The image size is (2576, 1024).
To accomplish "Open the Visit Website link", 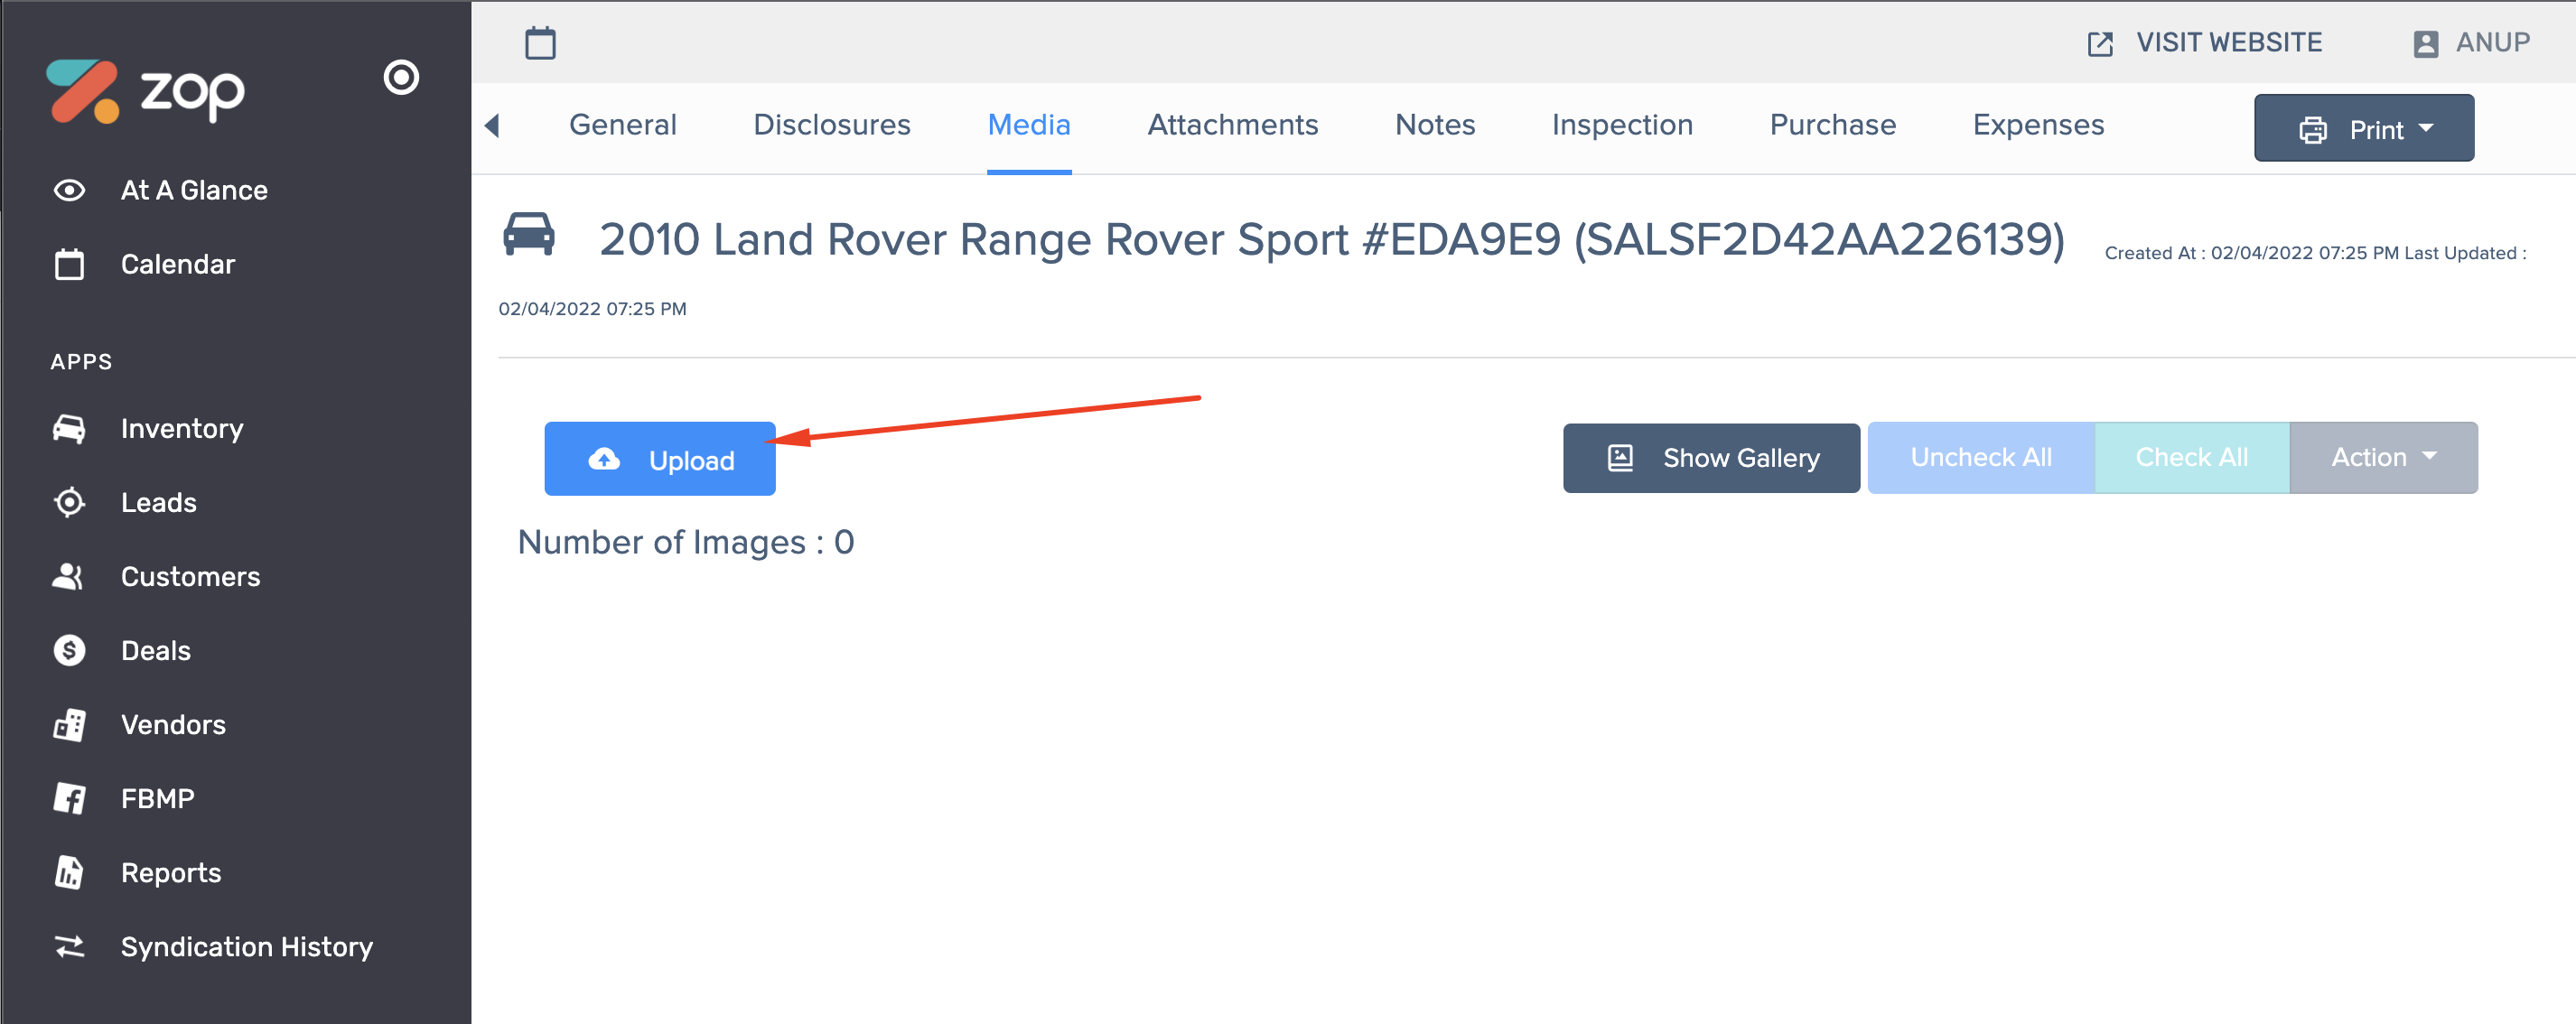I will 2205,43.
